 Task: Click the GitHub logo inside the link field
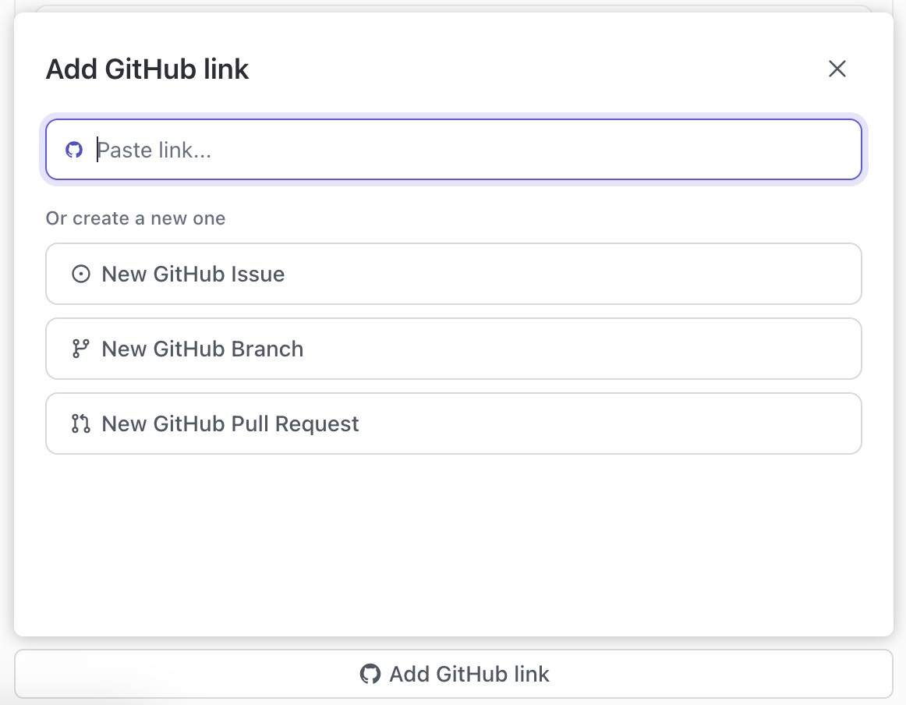[74, 150]
